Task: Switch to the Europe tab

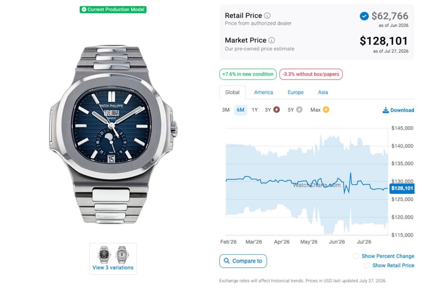Action: 296,92
